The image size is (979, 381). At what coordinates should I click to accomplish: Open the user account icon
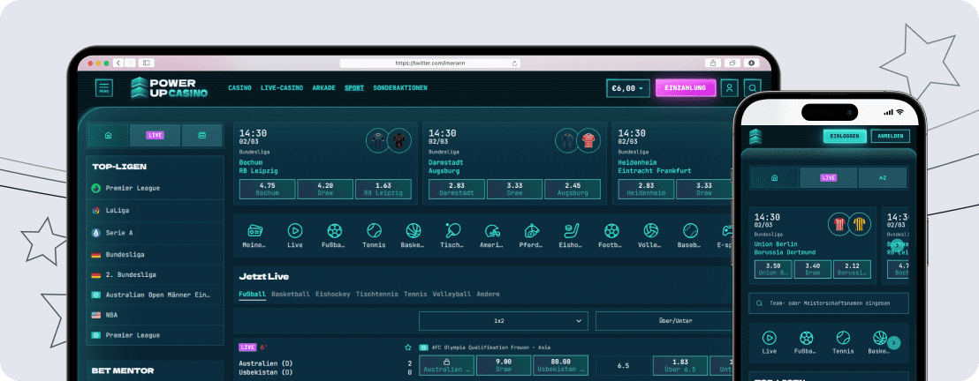point(729,88)
